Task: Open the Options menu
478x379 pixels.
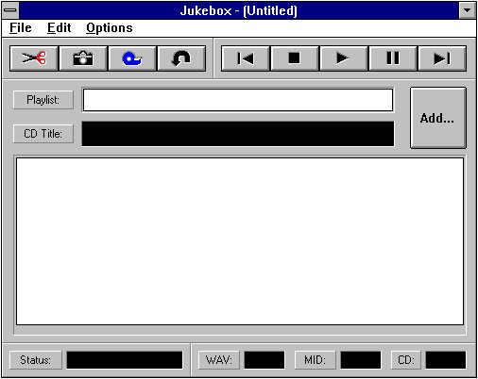Action: 110,28
